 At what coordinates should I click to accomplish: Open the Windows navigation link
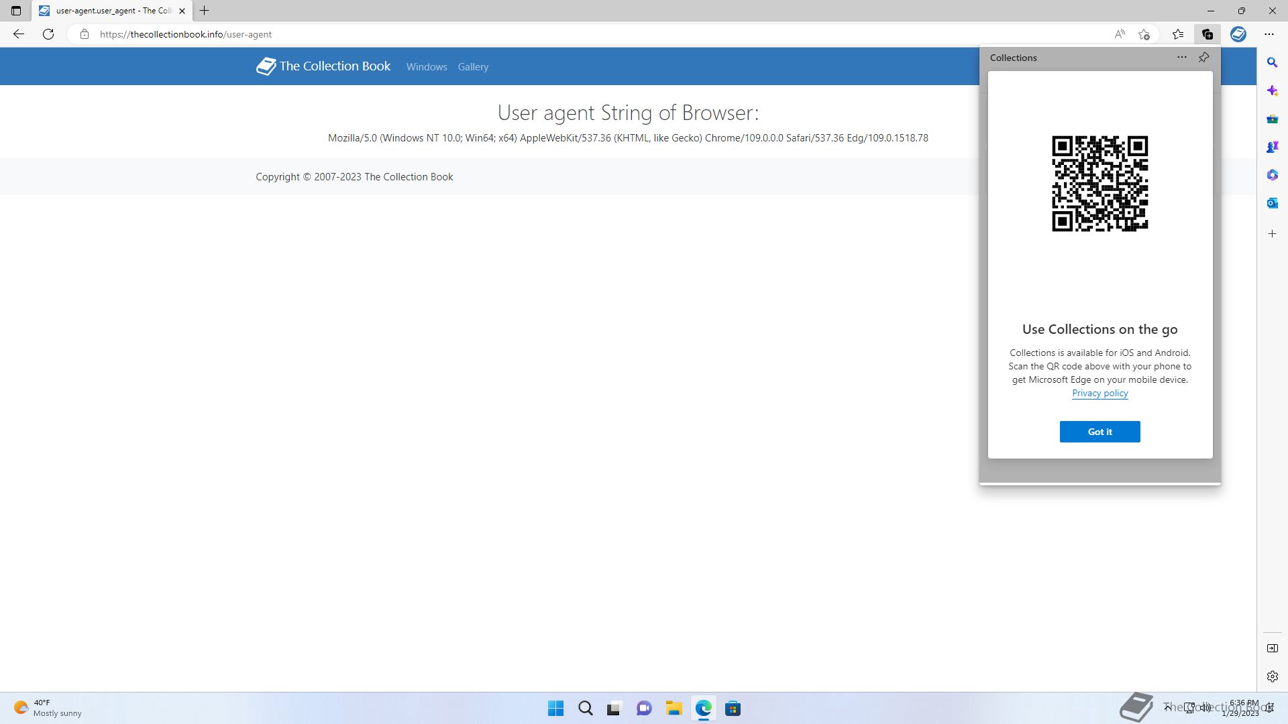point(427,67)
